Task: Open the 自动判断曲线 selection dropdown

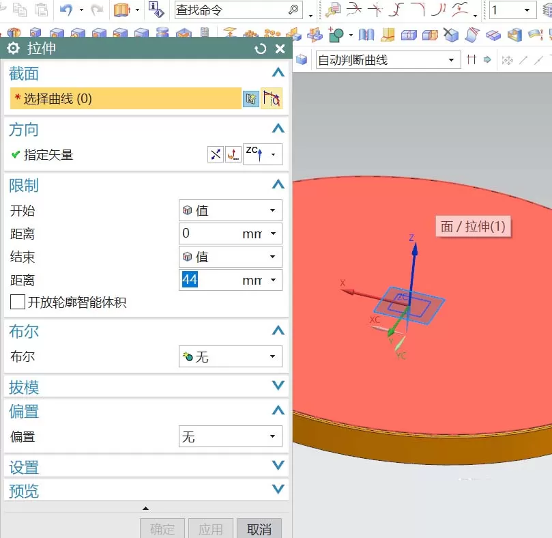Action: tap(388, 60)
